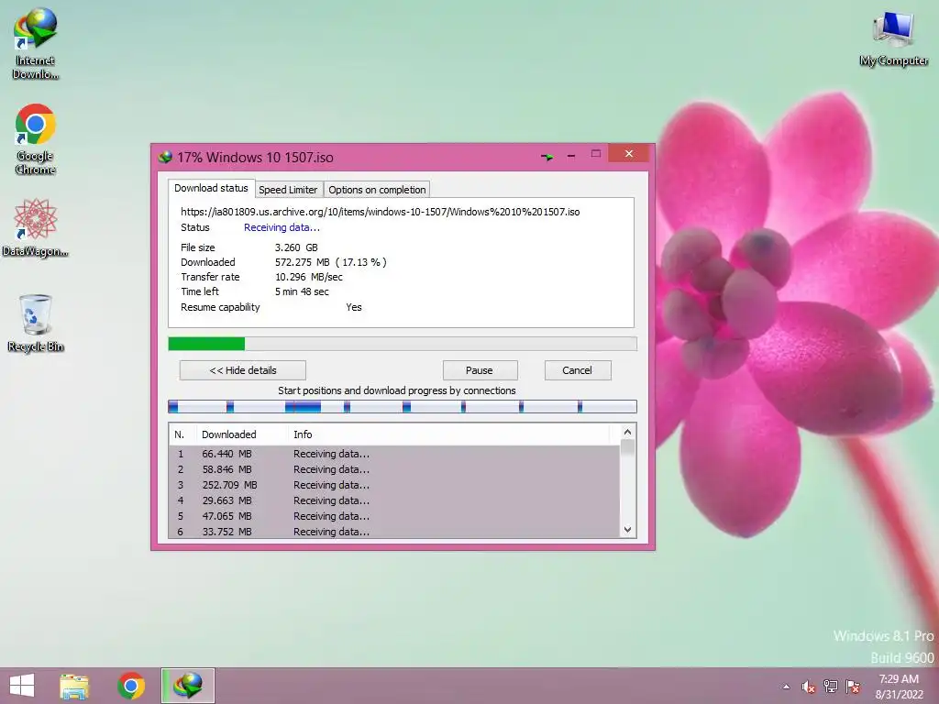Click the IDM icon in the download window title bar
Screen dimensions: 939x704
tap(165, 158)
